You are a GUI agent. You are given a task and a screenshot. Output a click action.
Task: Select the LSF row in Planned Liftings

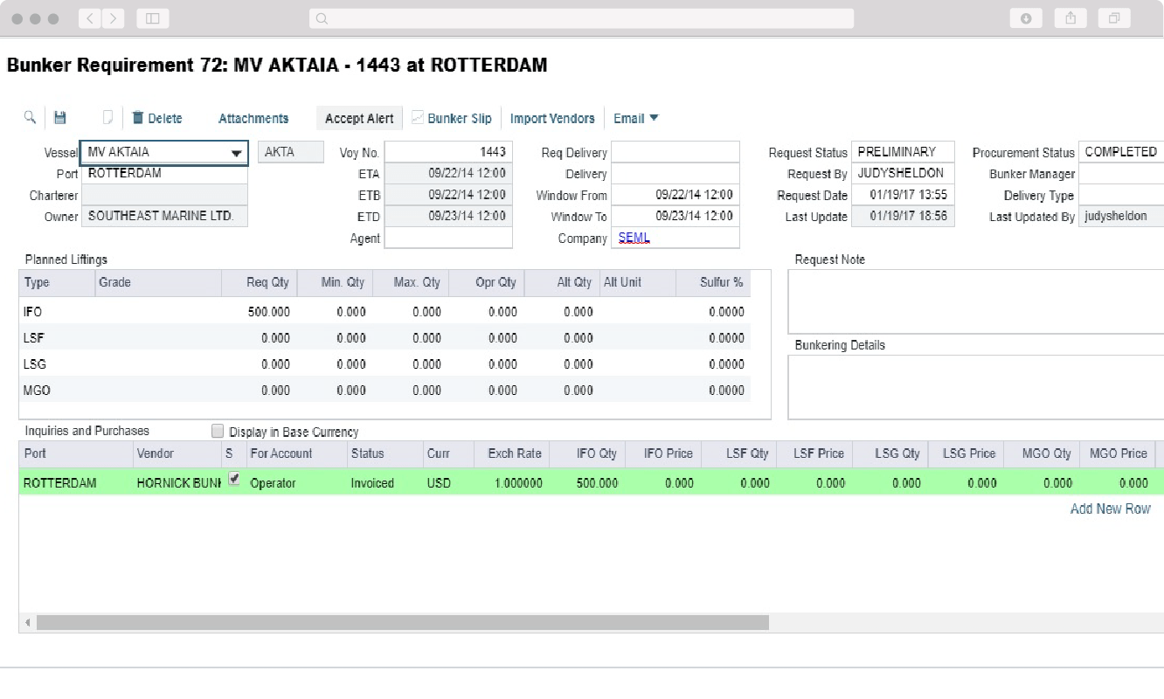(385, 338)
